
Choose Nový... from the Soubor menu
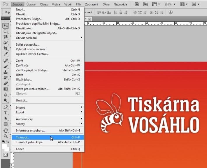click(48, 10)
